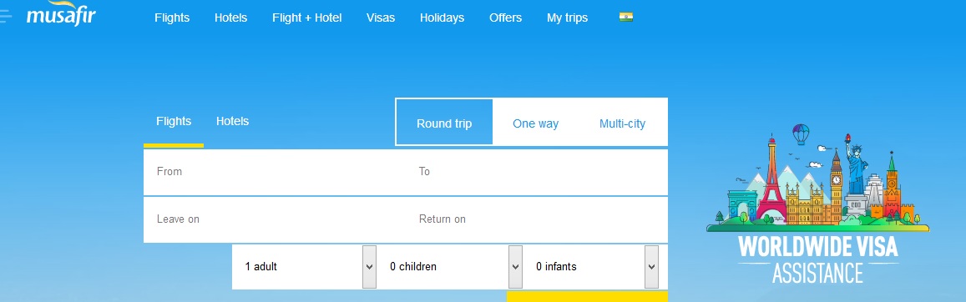The width and height of the screenshot is (966, 302).
Task: Click the Return on date field
Action: pos(537,219)
